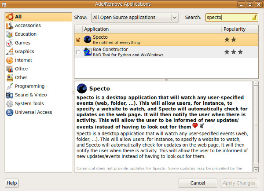Click Specto's two-star popularity rating
264x191 pixels.
(230, 40)
